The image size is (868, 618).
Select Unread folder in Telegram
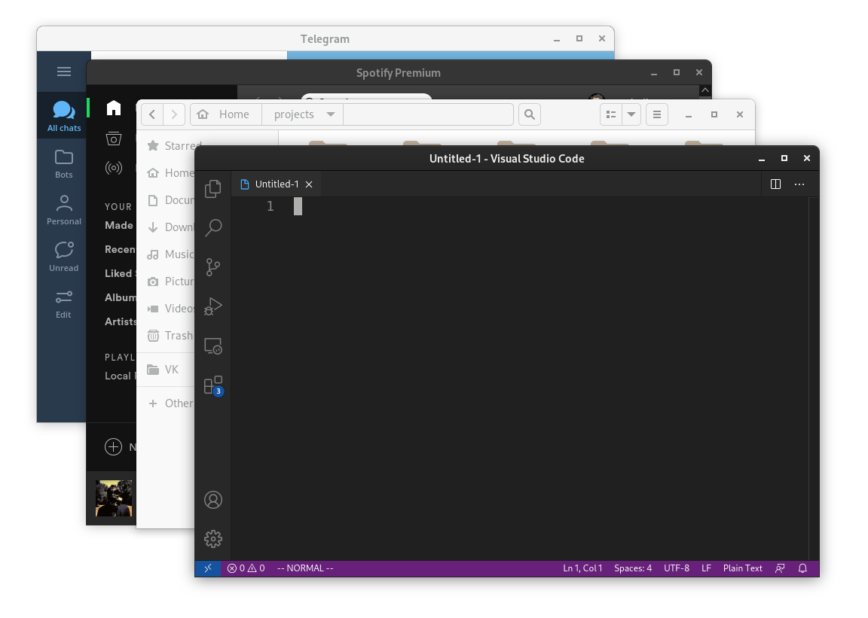63,257
